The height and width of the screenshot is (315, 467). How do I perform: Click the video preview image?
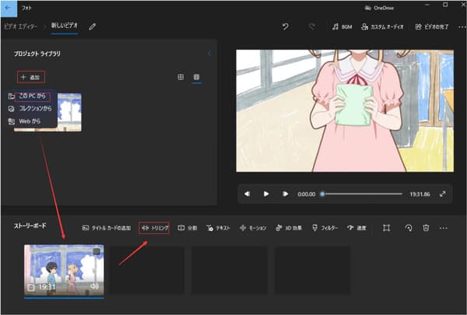[x=345, y=110]
